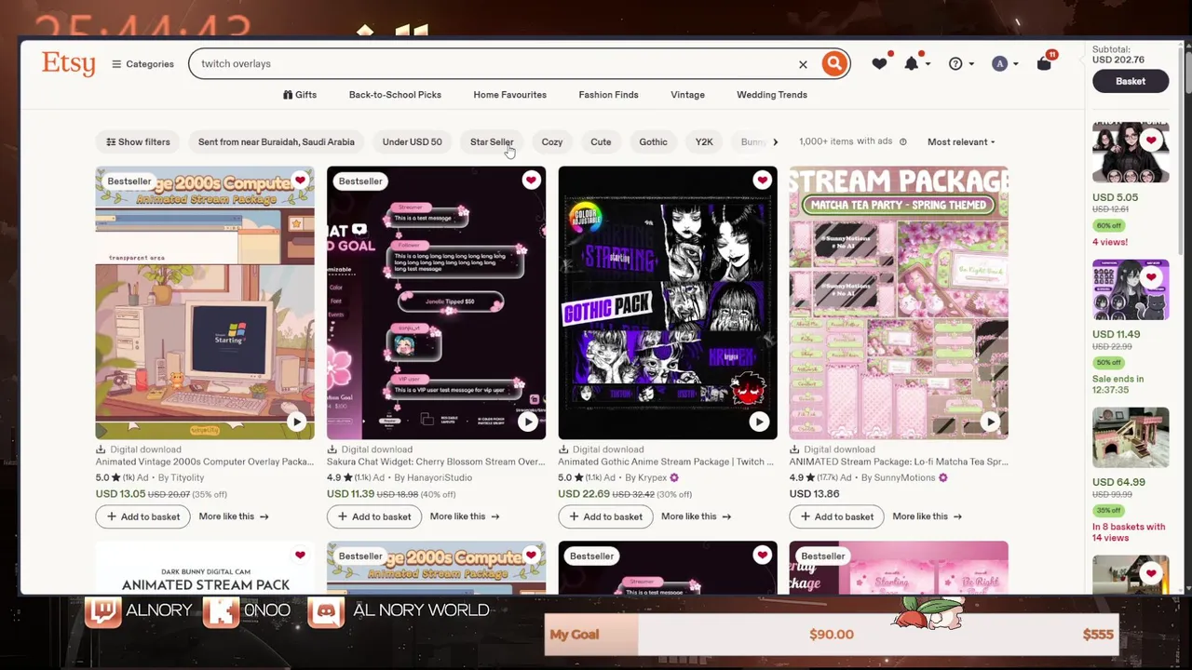Open 'Animated Gothic Anime Stream Package' title link
This screenshot has height=670, width=1192.
(666, 462)
